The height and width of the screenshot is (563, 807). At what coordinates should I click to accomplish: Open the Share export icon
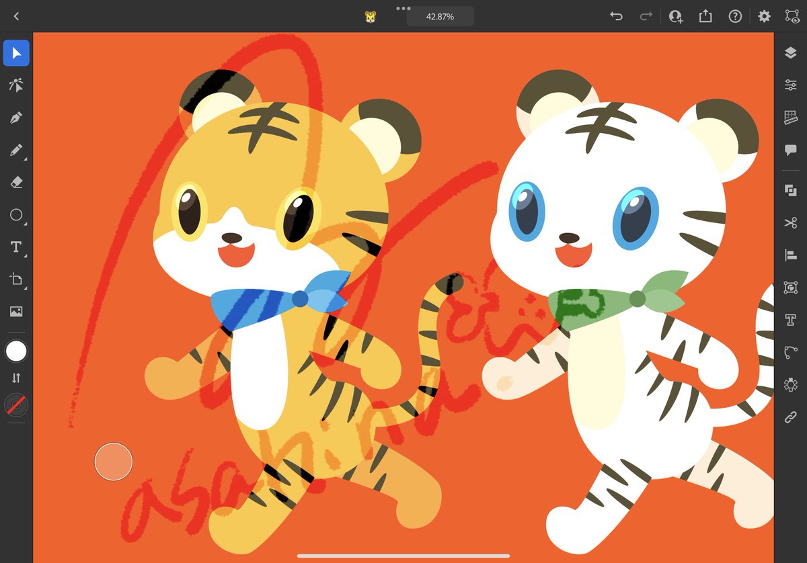705,16
